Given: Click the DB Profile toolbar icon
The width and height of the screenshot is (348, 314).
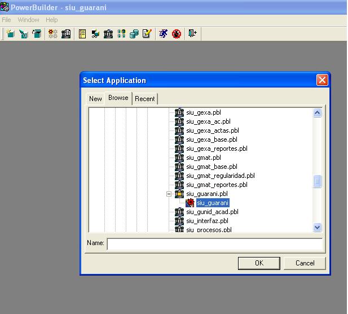Looking at the screenshot, I should [121, 34].
